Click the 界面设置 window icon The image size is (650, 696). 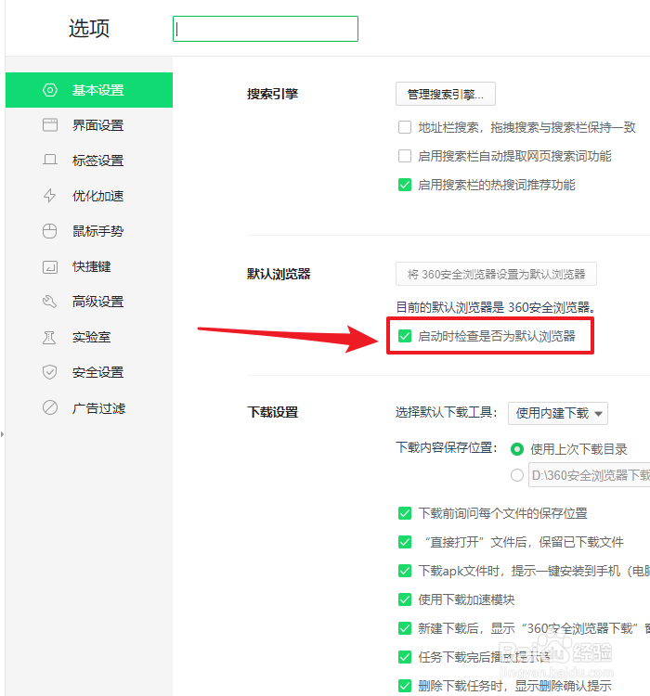[50, 125]
